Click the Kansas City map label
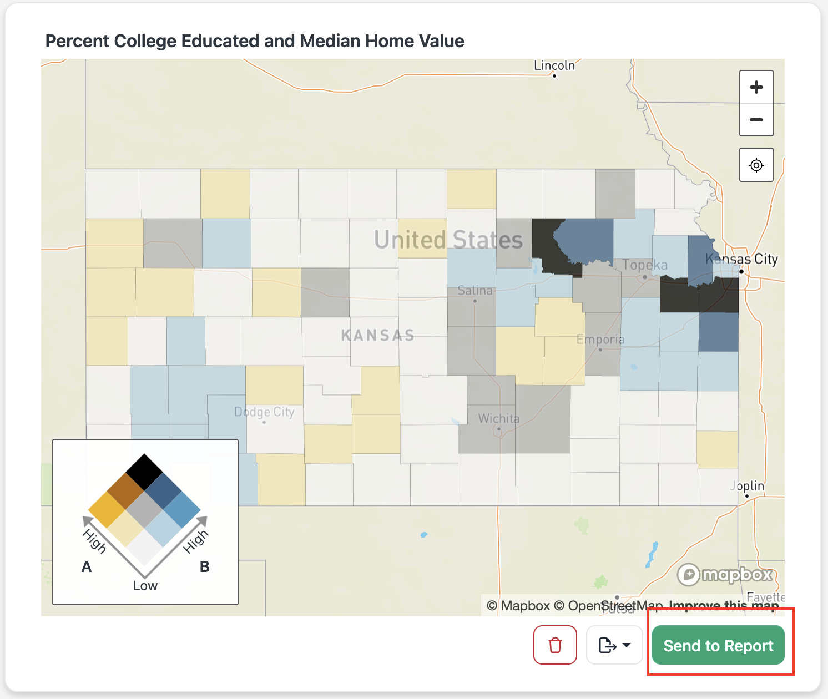 point(741,259)
